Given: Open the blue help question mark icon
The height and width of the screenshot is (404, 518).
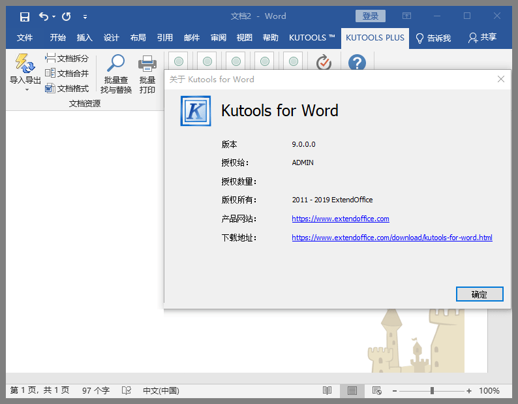Looking at the screenshot, I should point(357,63).
